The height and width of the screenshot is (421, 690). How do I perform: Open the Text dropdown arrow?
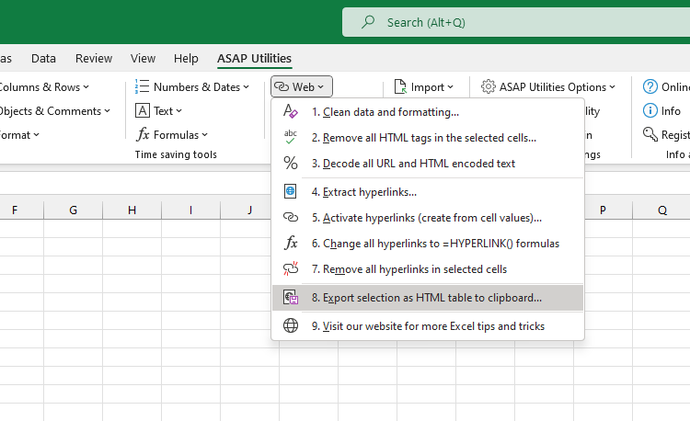[x=178, y=111]
